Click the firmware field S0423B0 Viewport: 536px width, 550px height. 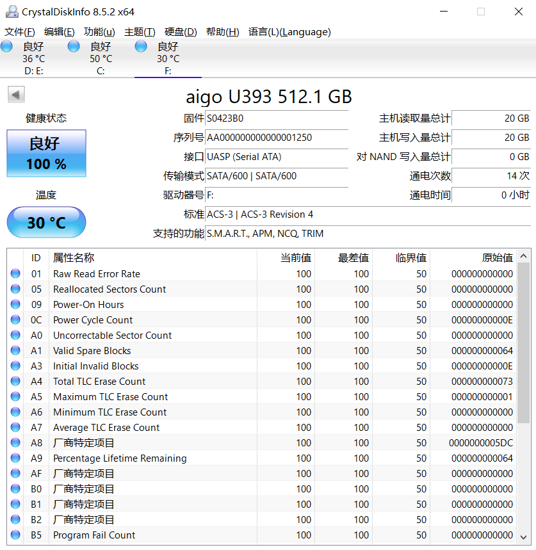coord(277,118)
